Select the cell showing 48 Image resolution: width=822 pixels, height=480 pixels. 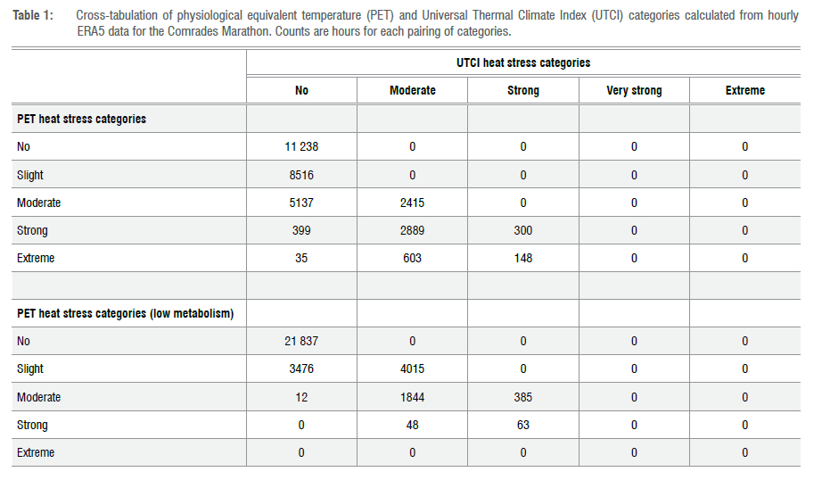point(412,425)
